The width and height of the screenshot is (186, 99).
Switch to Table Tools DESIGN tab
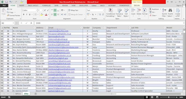coord(137,5)
